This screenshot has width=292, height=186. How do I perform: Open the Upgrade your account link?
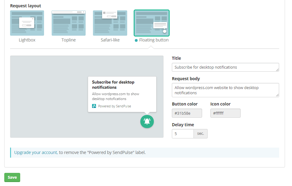(36, 152)
